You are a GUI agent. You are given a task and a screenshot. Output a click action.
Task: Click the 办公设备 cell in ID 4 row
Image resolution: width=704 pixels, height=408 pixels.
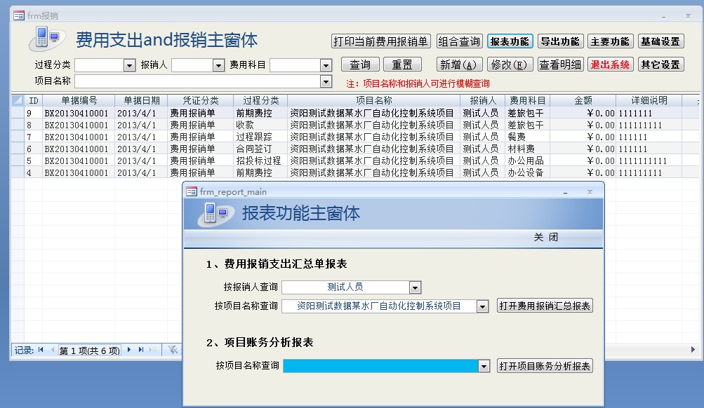click(x=528, y=172)
